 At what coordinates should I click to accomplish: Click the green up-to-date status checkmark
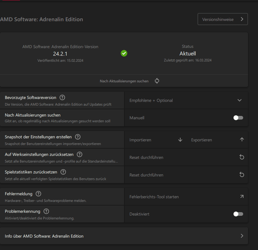pyautogui.click(x=124, y=54)
